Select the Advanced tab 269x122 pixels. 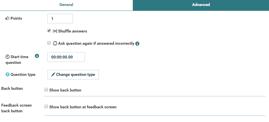(201, 5)
